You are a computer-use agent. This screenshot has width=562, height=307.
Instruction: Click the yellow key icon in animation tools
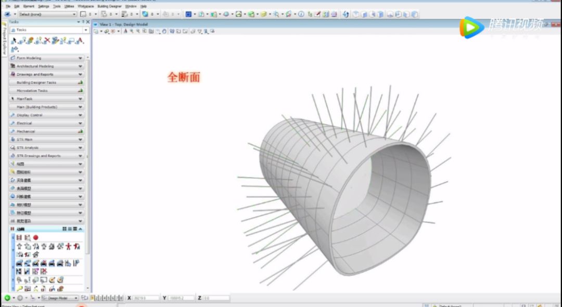click(19, 288)
